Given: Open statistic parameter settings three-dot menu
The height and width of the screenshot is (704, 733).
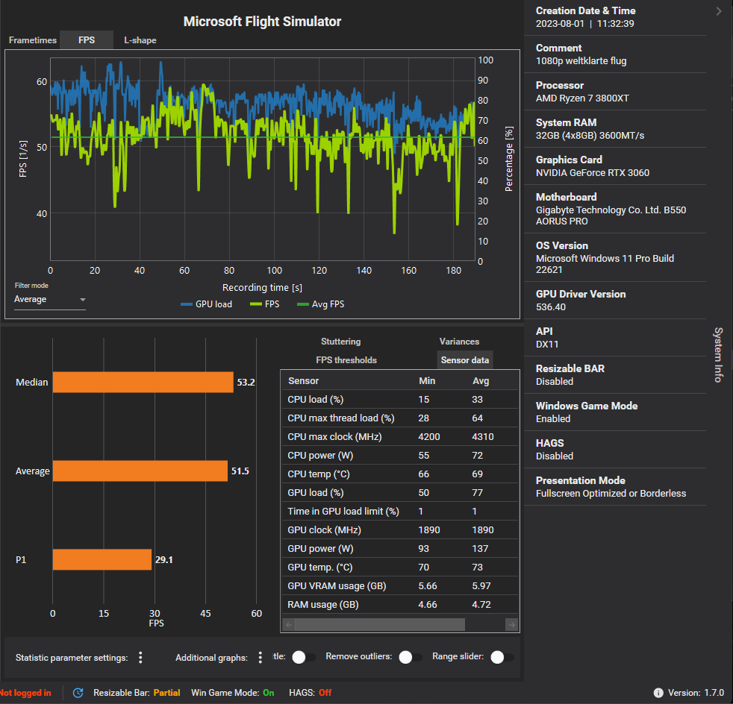Looking at the screenshot, I should (140, 658).
